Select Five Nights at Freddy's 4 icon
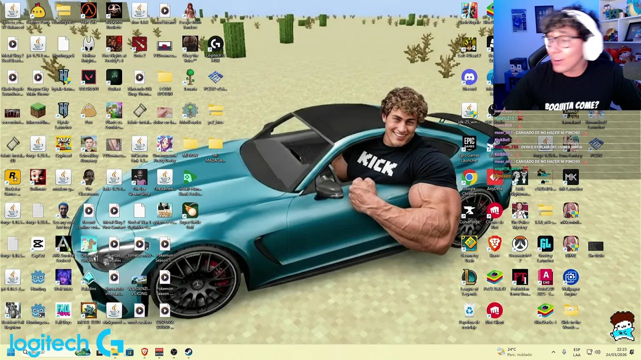The width and height of the screenshot is (641, 360). pos(114,48)
